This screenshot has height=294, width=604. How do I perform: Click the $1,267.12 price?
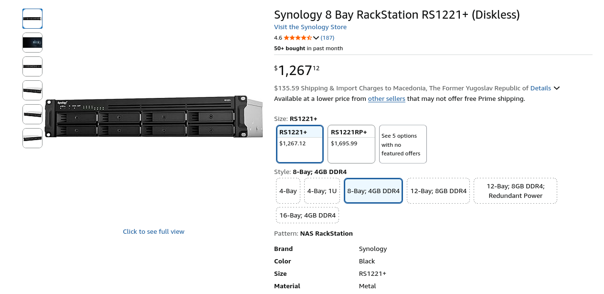pos(297,70)
